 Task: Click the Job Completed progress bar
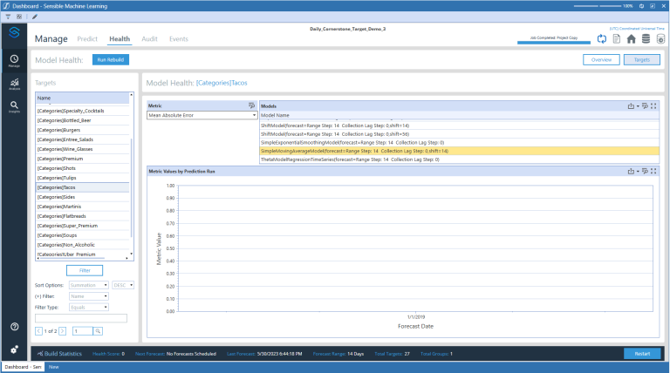coord(554,42)
